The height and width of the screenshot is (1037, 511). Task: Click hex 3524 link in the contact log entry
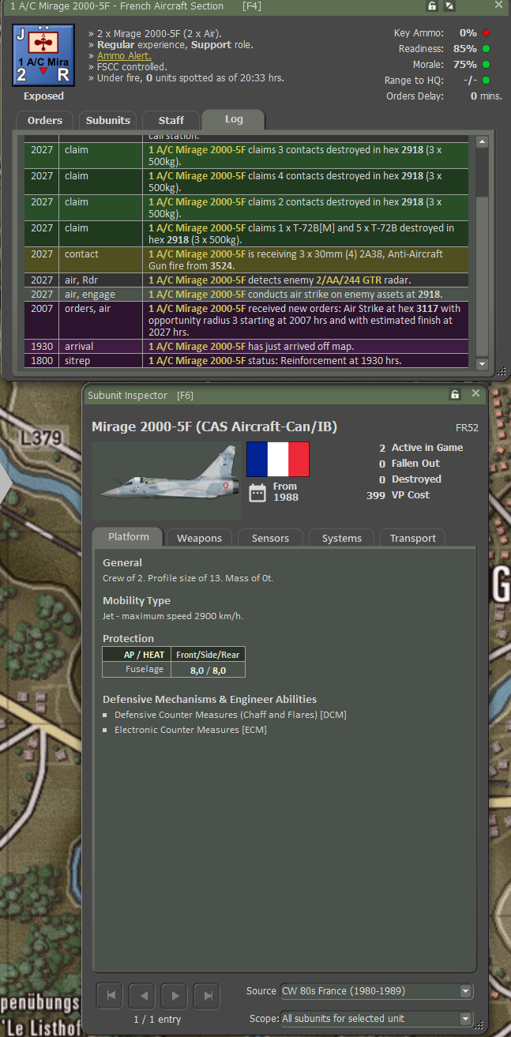pos(220,266)
